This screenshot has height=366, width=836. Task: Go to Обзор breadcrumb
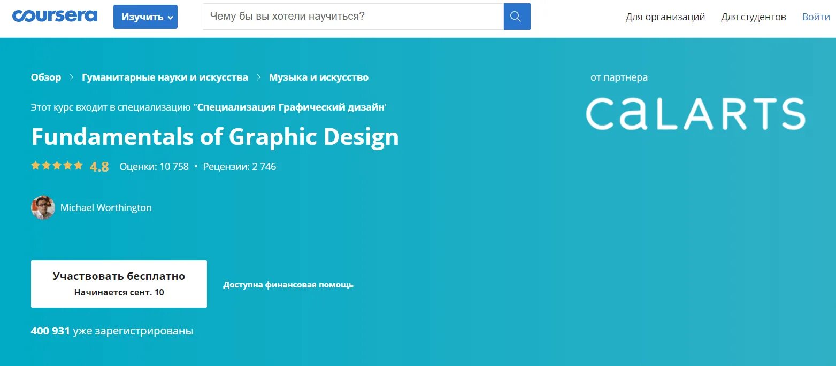46,77
